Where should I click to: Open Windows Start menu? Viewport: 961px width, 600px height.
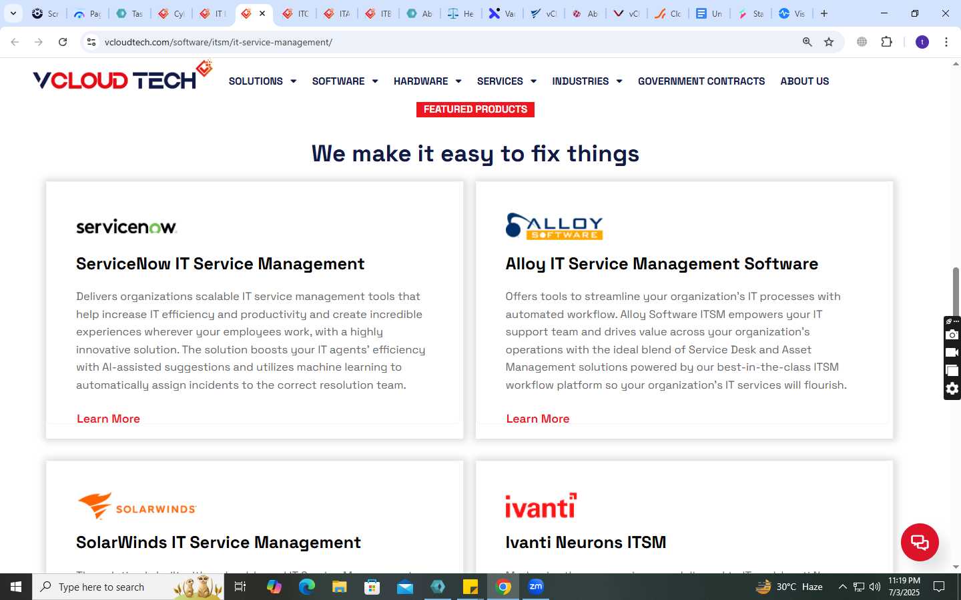coord(16,587)
